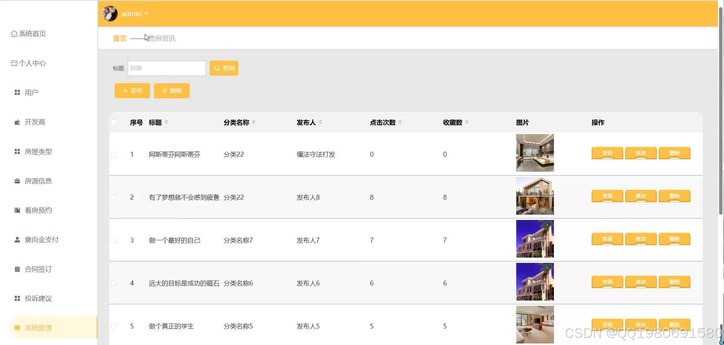This screenshot has width=724, height=345.
Task: Click the 删除 batch delete button above the table
Action: 172,91
